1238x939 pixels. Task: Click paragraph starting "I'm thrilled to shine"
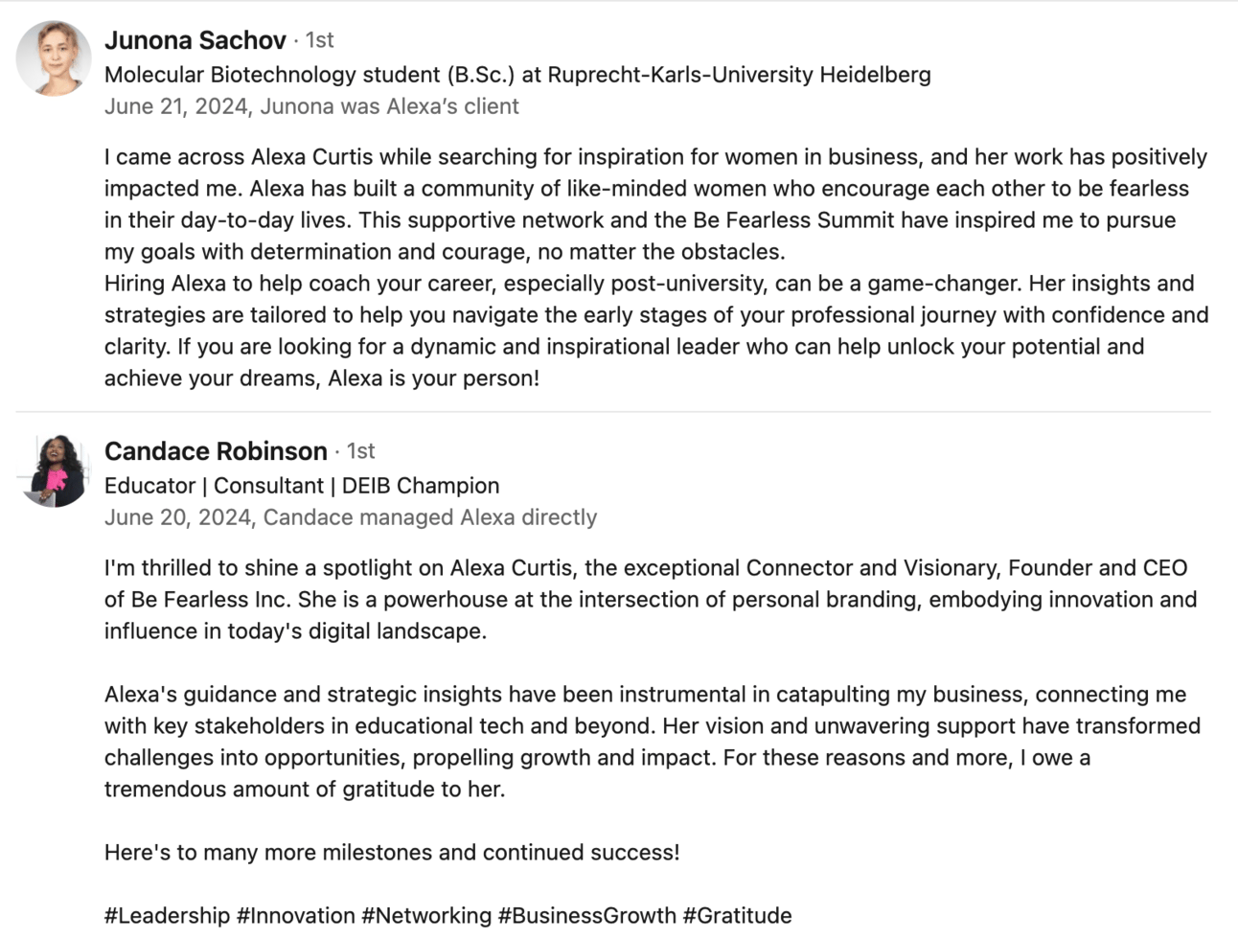(x=650, y=599)
